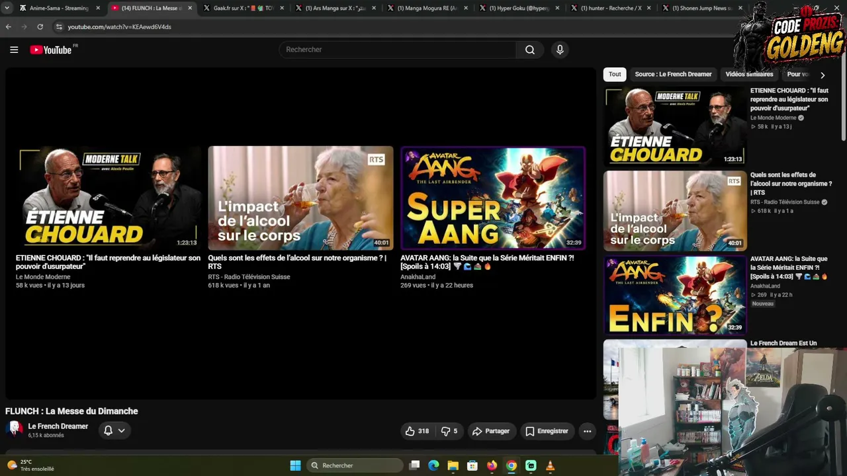Screen dimensions: 847x476
Task: Close the Anime-Sama browser tab
Action: 98,8
